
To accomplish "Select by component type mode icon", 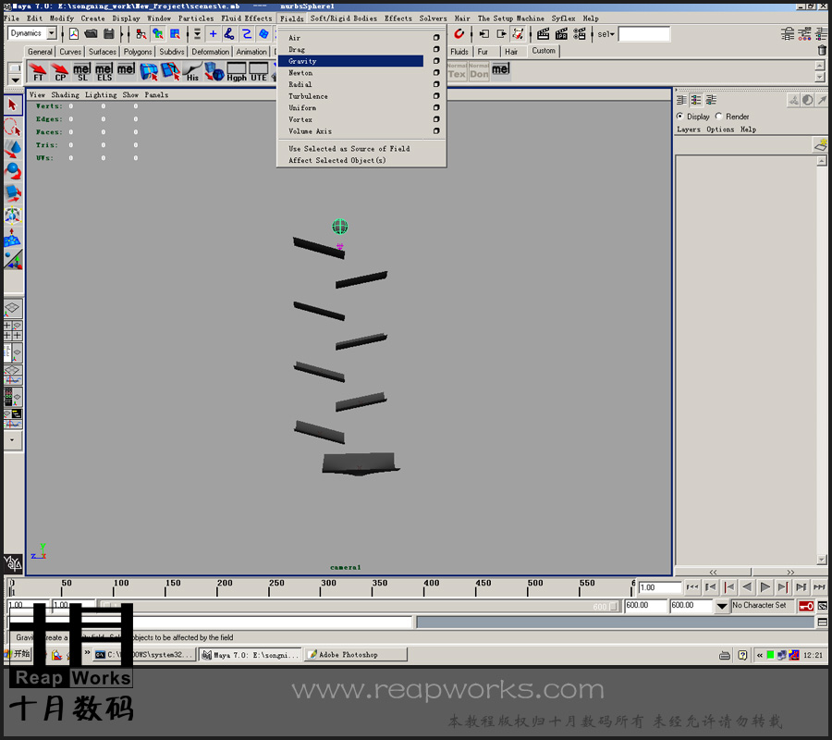I will (175, 34).
